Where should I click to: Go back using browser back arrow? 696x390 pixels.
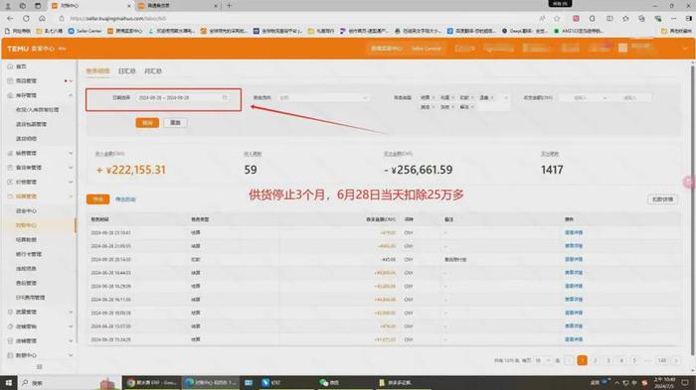pos(10,19)
